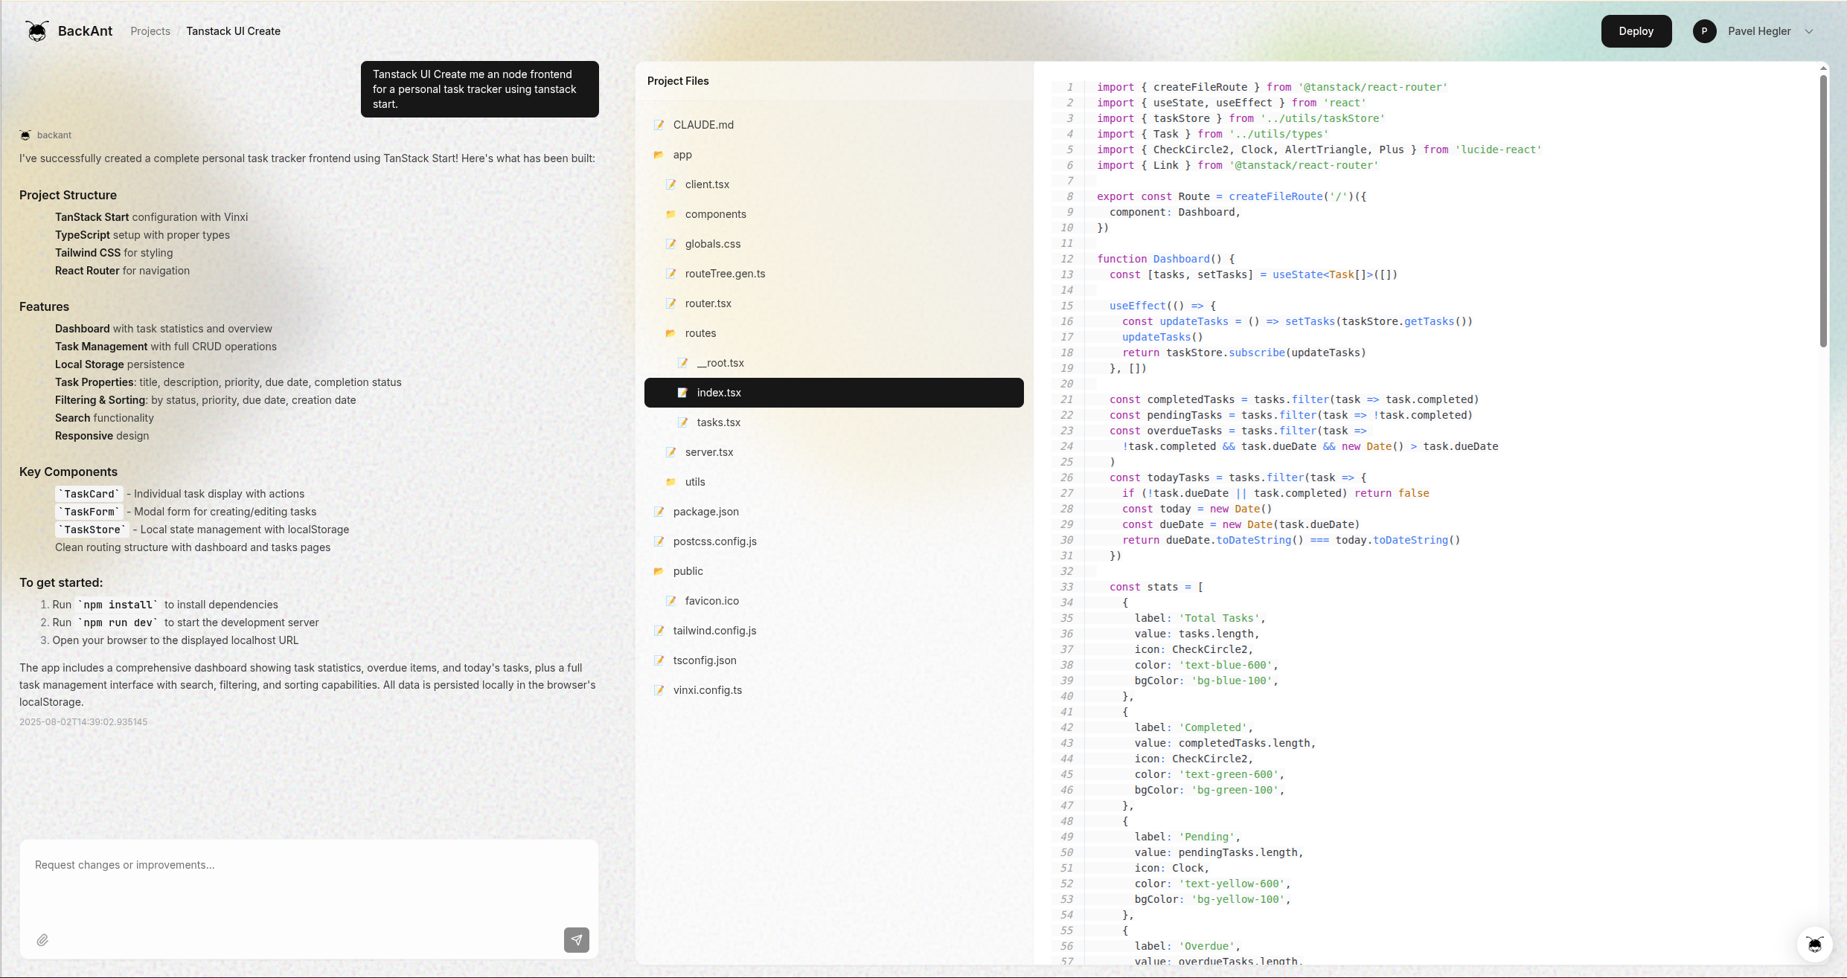Go to Projects breadcrumb link
The image size is (1847, 978).
click(x=150, y=31)
